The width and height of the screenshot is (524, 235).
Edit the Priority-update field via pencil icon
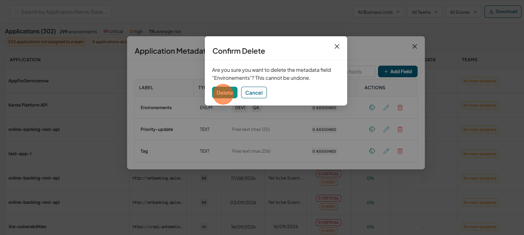(386, 129)
